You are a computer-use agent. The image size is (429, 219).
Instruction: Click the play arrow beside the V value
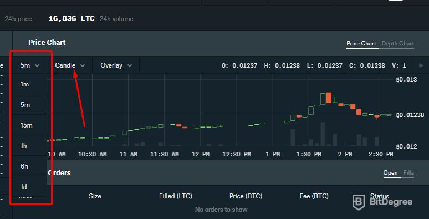(x=421, y=65)
